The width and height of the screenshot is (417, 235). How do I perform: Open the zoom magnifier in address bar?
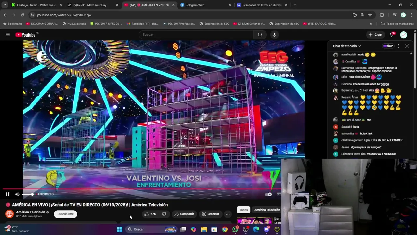point(362,15)
